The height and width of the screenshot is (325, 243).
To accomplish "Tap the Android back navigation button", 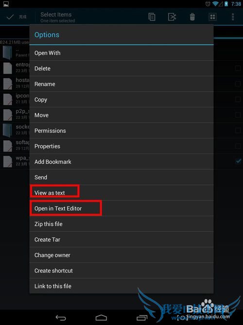I will click(x=61, y=317).
